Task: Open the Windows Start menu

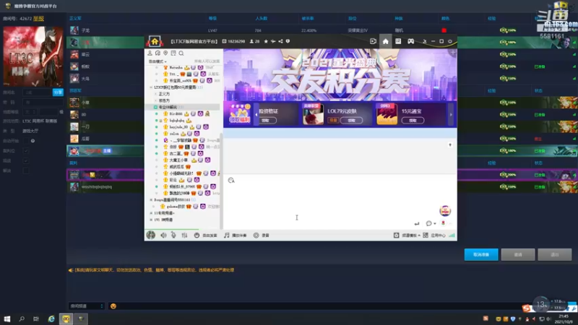Action: click(x=7, y=318)
